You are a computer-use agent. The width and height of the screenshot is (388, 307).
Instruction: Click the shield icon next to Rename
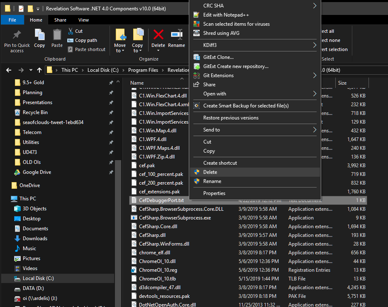click(x=197, y=181)
